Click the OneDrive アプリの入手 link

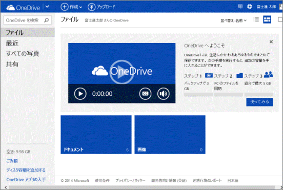coord(26,180)
